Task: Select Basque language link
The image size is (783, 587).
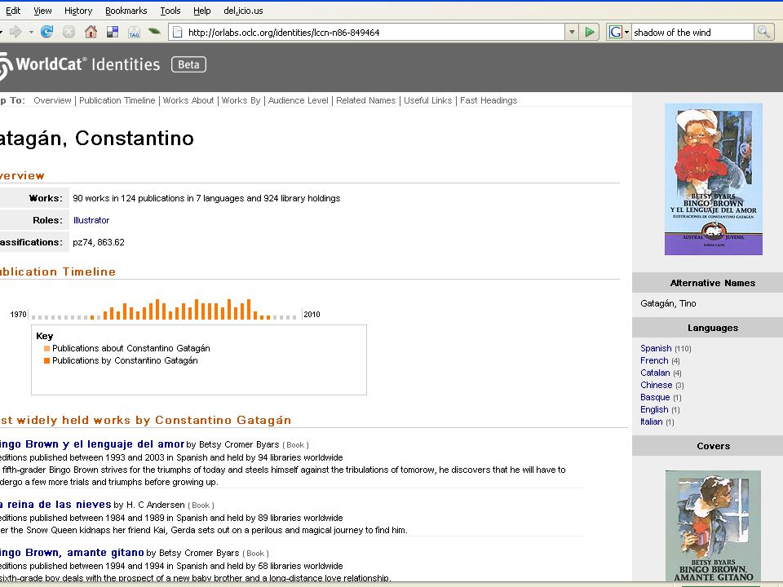Action: (x=655, y=397)
